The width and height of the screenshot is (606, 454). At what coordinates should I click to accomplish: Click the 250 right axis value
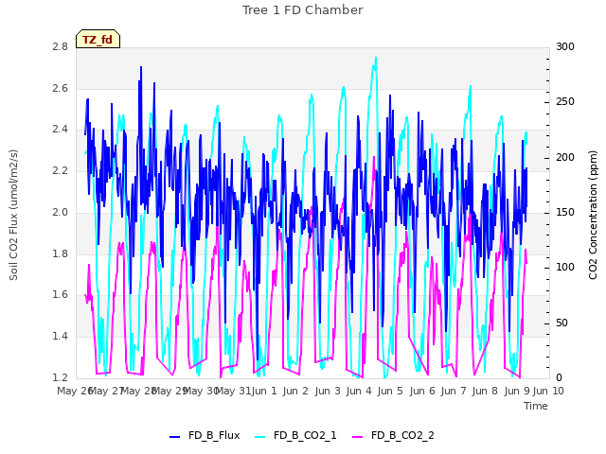tap(565, 102)
